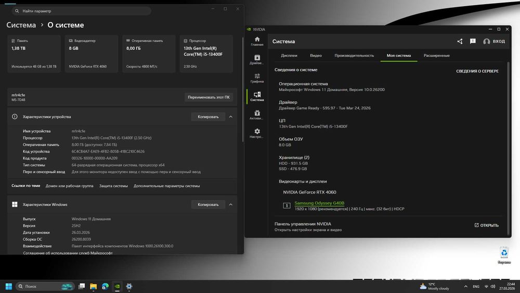Viewport: 520px width, 293px height.
Task: Open Settings gear in NVIDIA sidebar
Action: click(257, 133)
